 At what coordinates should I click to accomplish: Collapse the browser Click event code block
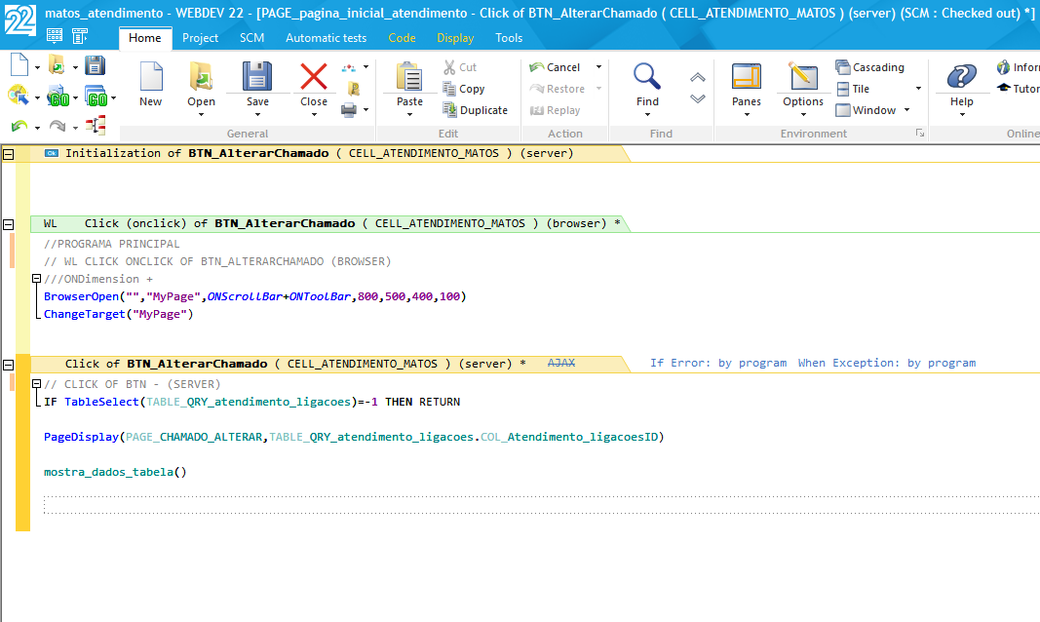click(x=8, y=223)
